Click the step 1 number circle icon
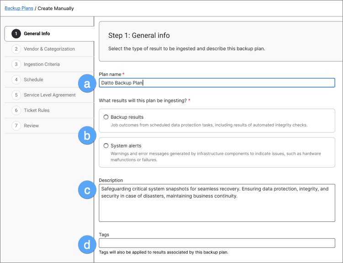Image resolution: width=343 pixels, height=263 pixels. point(16,33)
